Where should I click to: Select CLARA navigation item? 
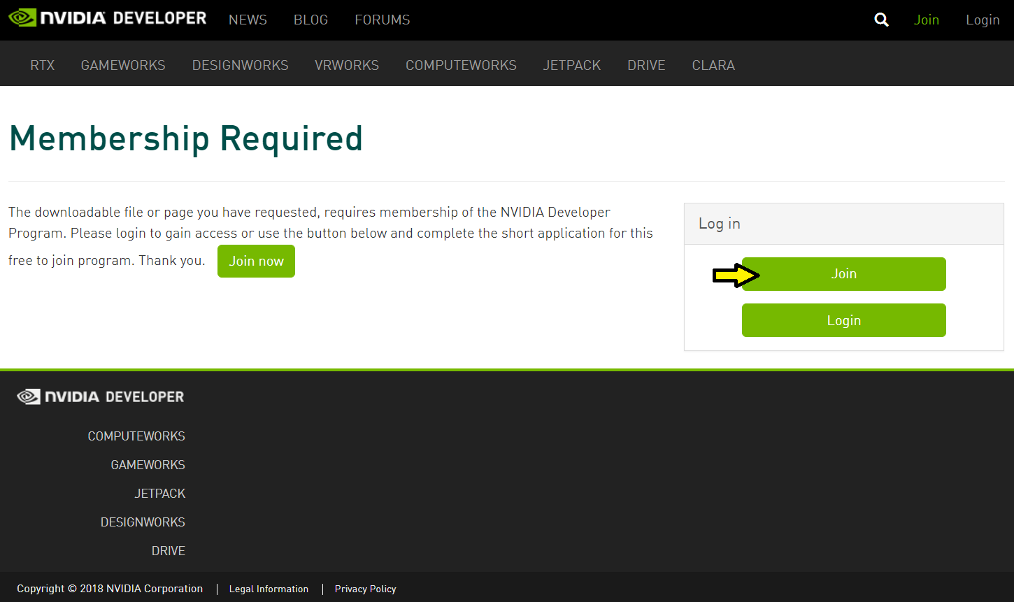[713, 65]
